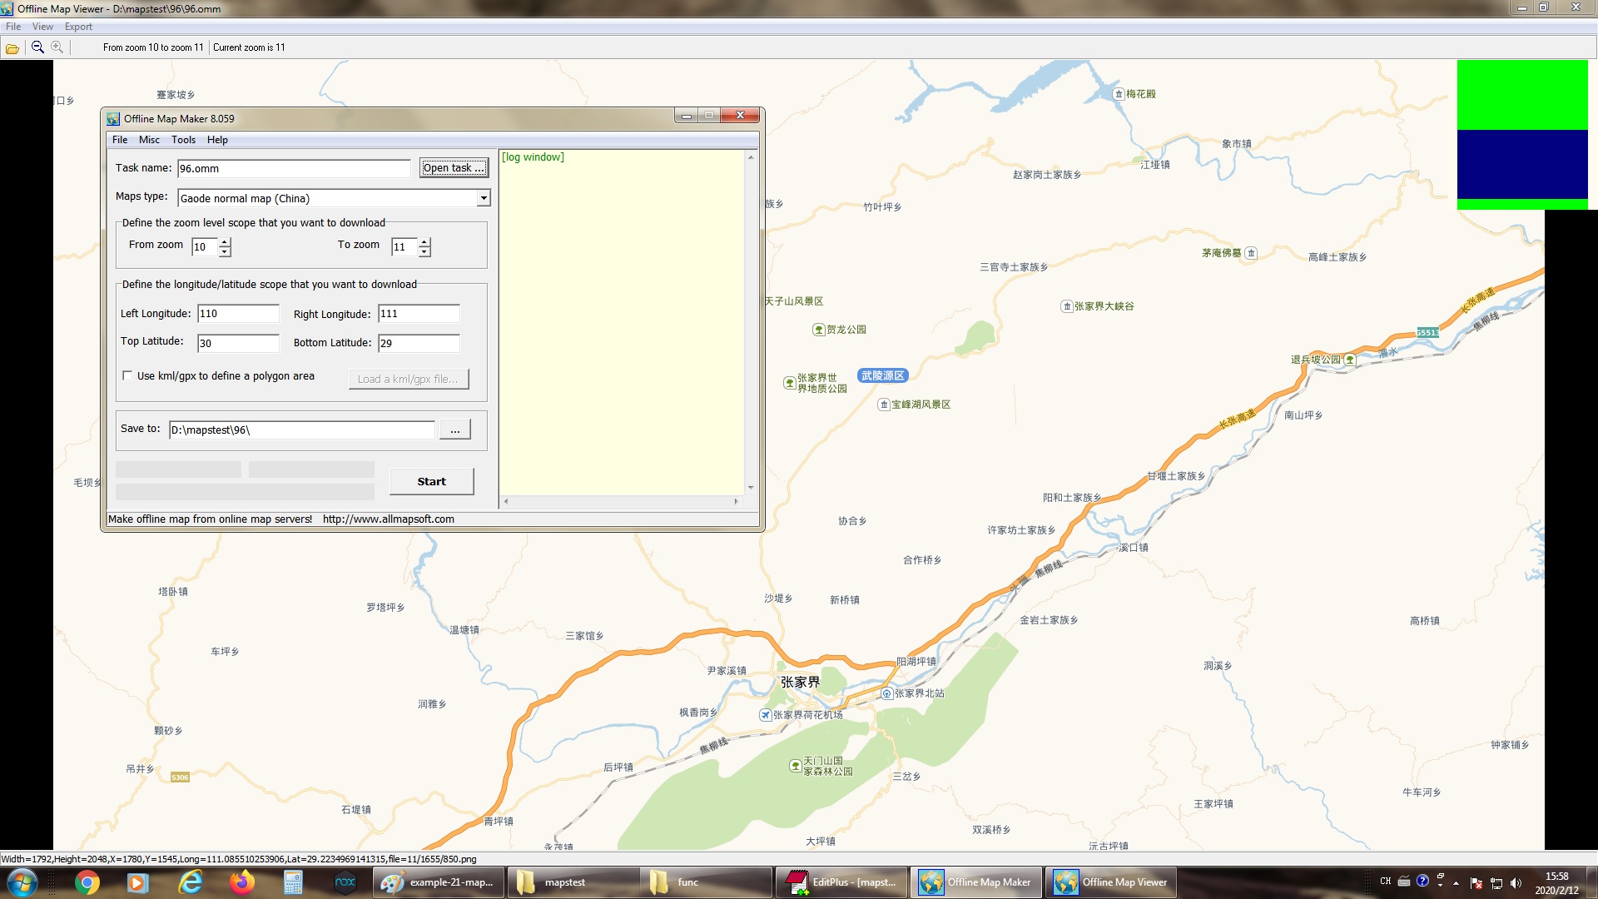Show hidden tray icons arrow

(x=1456, y=883)
